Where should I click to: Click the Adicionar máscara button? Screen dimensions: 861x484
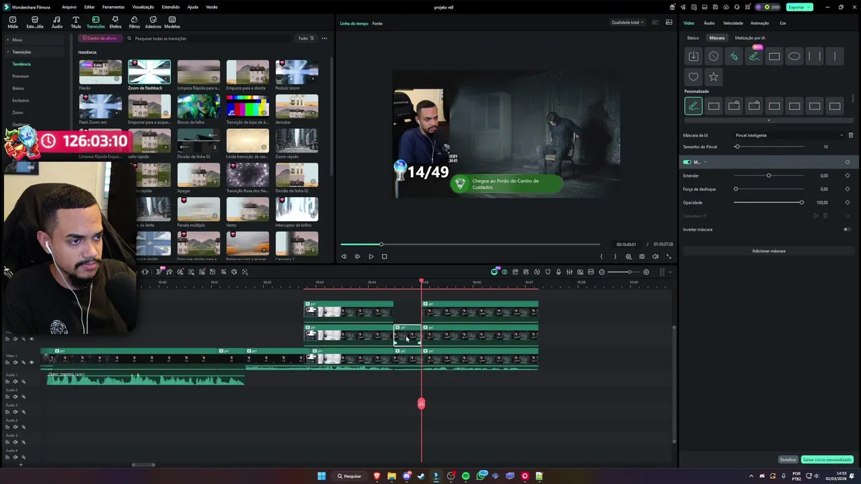(769, 251)
